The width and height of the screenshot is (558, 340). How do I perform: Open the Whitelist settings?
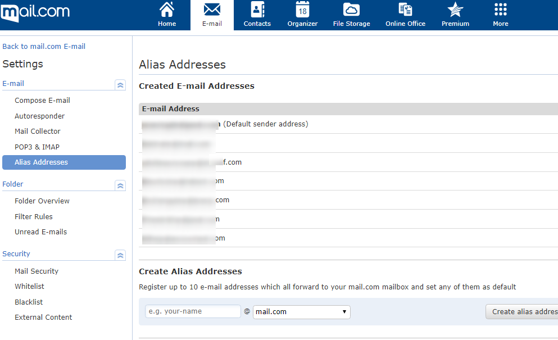(29, 287)
